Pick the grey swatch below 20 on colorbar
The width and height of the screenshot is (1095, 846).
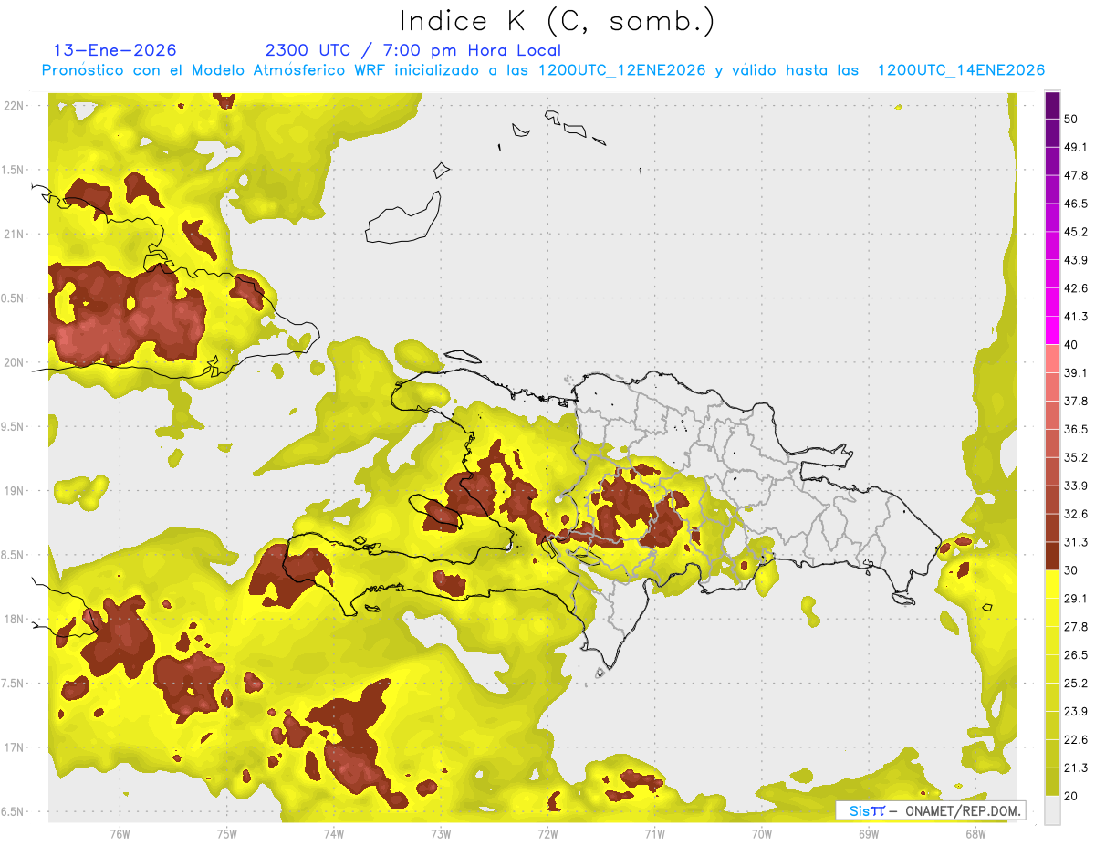1052,810
